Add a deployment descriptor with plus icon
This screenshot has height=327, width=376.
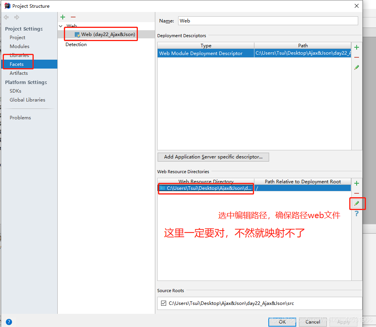tap(357, 47)
